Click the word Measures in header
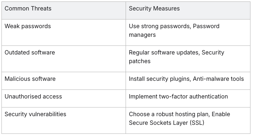This screenshot has height=136, width=253. 166,9
